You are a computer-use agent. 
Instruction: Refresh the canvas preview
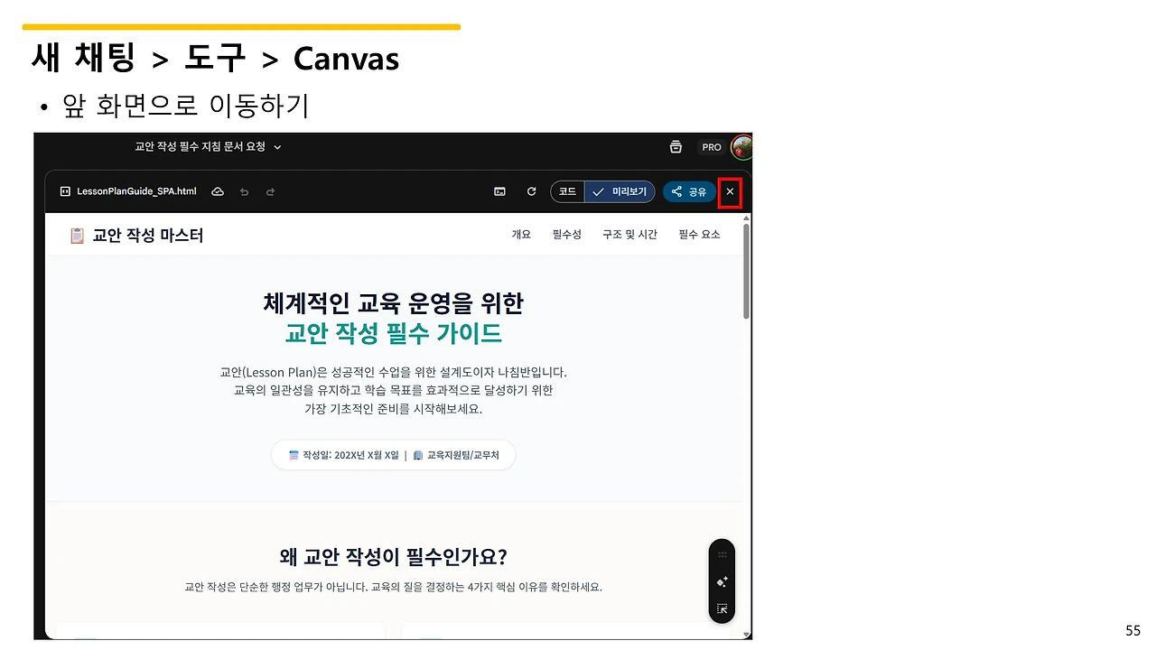(x=532, y=191)
